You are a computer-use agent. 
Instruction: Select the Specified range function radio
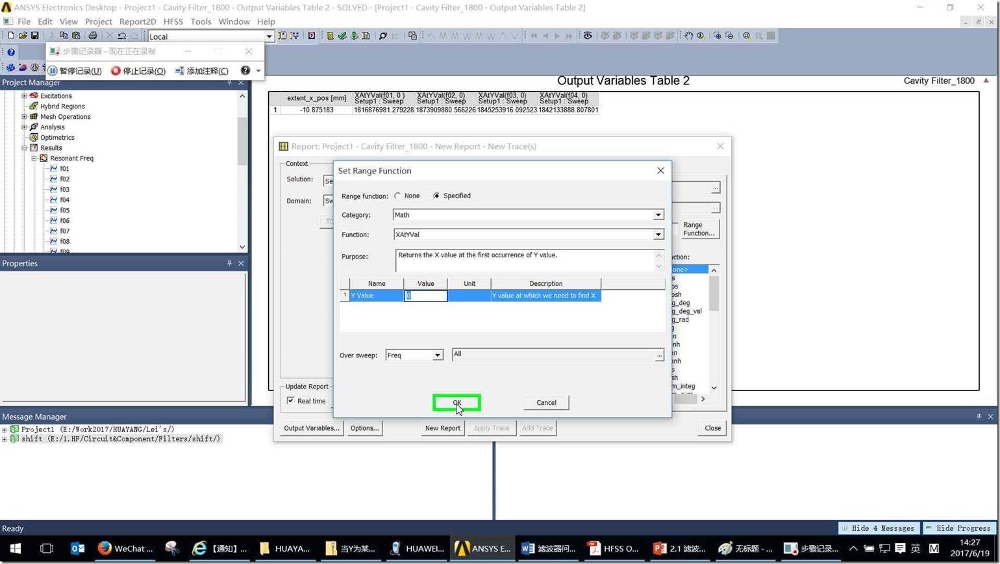(436, 196)
